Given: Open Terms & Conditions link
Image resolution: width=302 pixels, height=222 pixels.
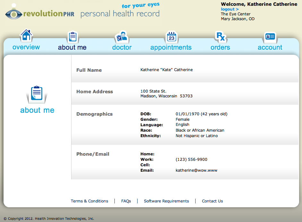Looking at the screenshot, I should point(89,201).
